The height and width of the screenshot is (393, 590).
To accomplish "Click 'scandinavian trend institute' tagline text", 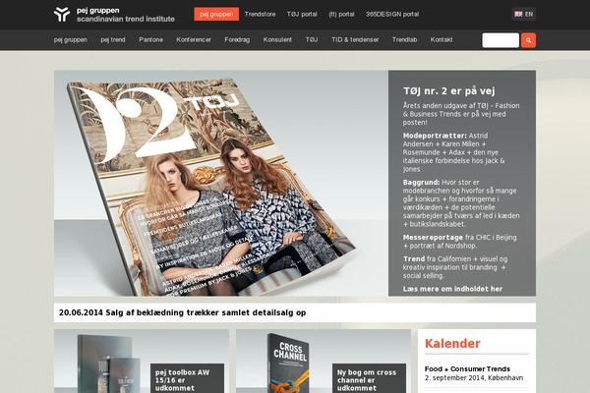I will pos(126,19).
